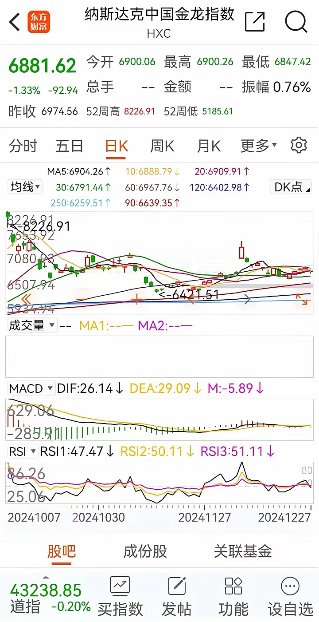Tap the MACD histogram chart
The width and height of the screenshot is (319, 622).
coord(159,420)
